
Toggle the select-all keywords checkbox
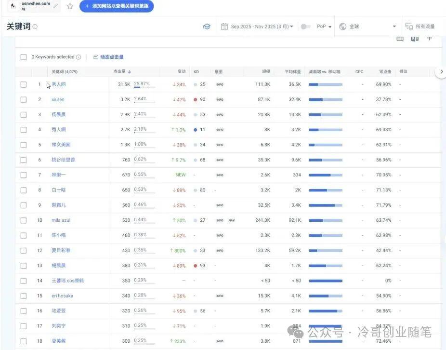tap(24, 57)
